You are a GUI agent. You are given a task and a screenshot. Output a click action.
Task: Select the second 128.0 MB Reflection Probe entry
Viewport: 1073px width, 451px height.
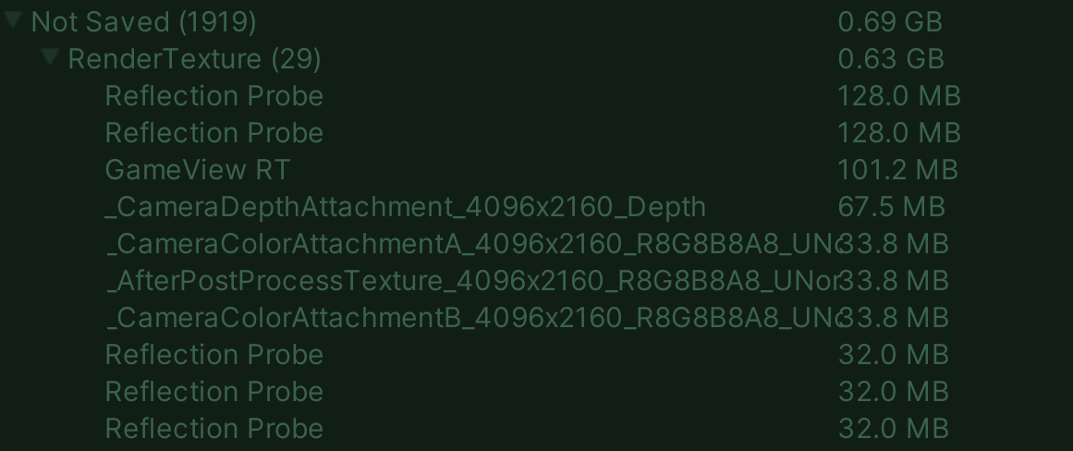[x=214, y=133]
